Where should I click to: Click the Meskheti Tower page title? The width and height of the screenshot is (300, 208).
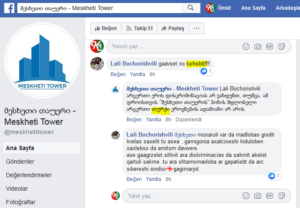tap(40, 116)
